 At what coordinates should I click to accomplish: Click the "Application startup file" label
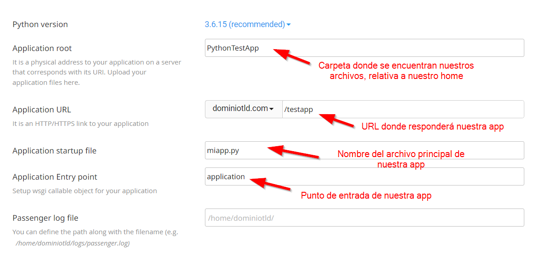54,151
